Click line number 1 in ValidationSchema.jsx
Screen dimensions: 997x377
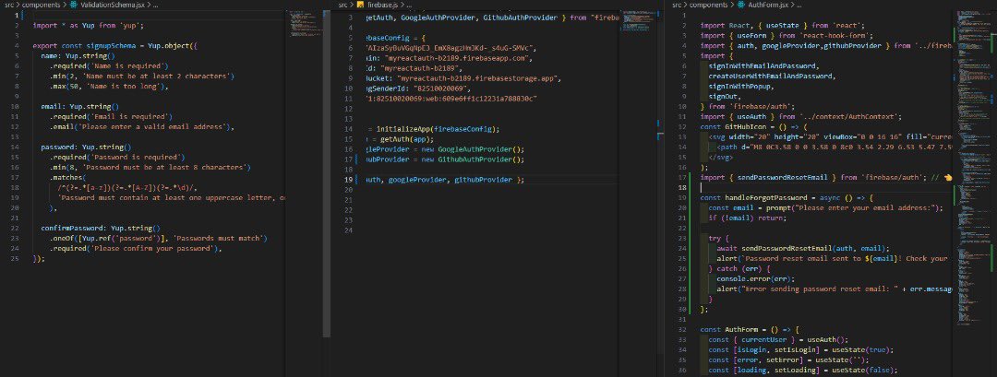coord(16,16)
